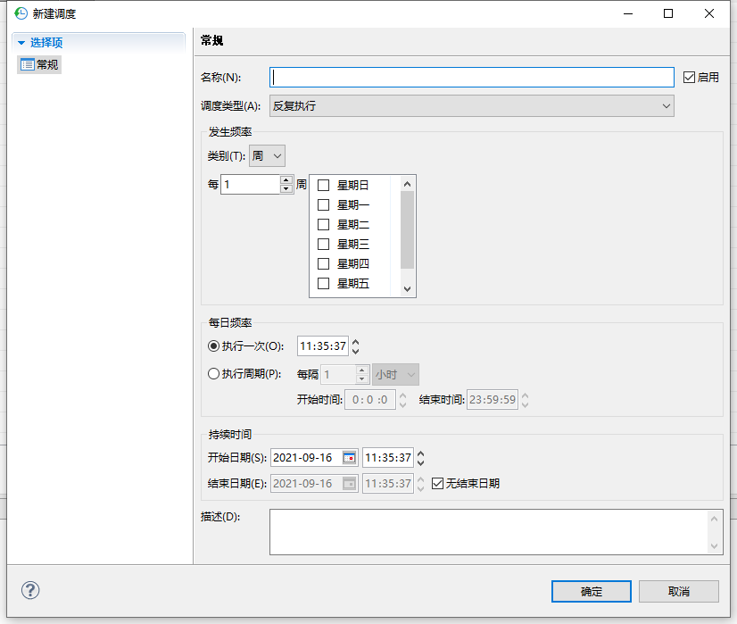Increase the weekly interval spinner value
The width and height of the screenshot is (737, 624).
click(286, 180)
